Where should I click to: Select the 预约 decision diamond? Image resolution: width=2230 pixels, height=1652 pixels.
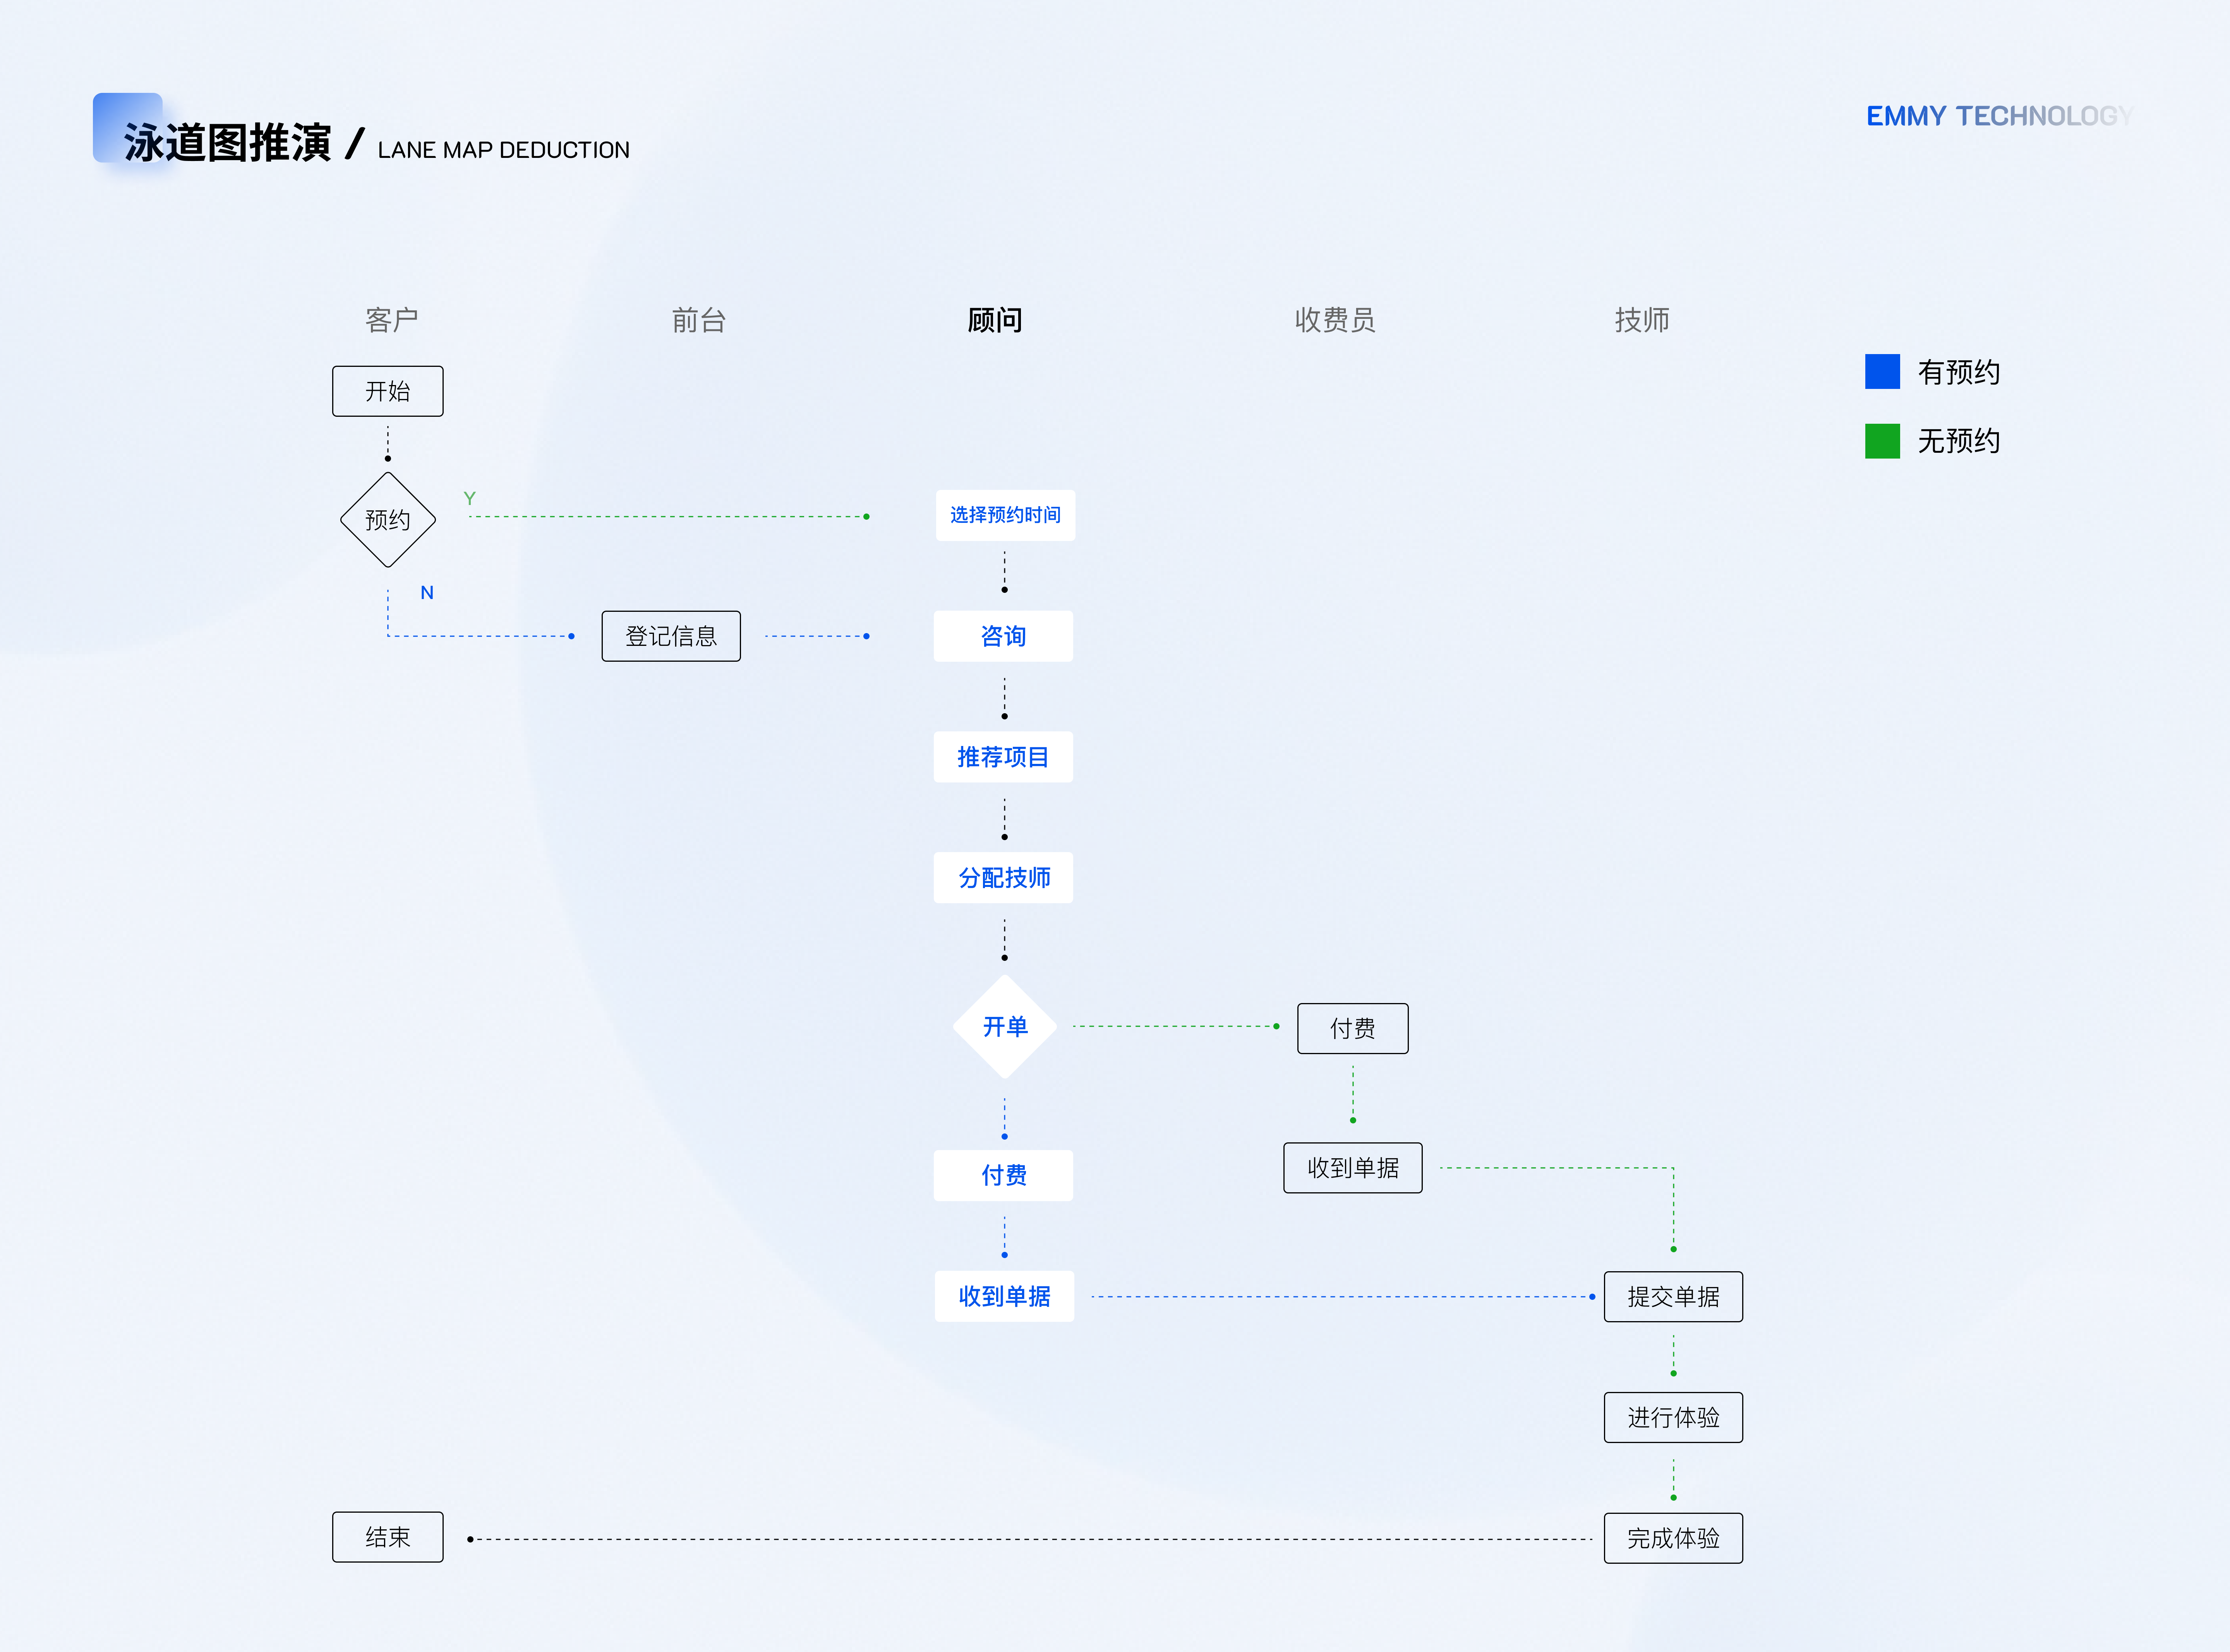click(388, 520)
